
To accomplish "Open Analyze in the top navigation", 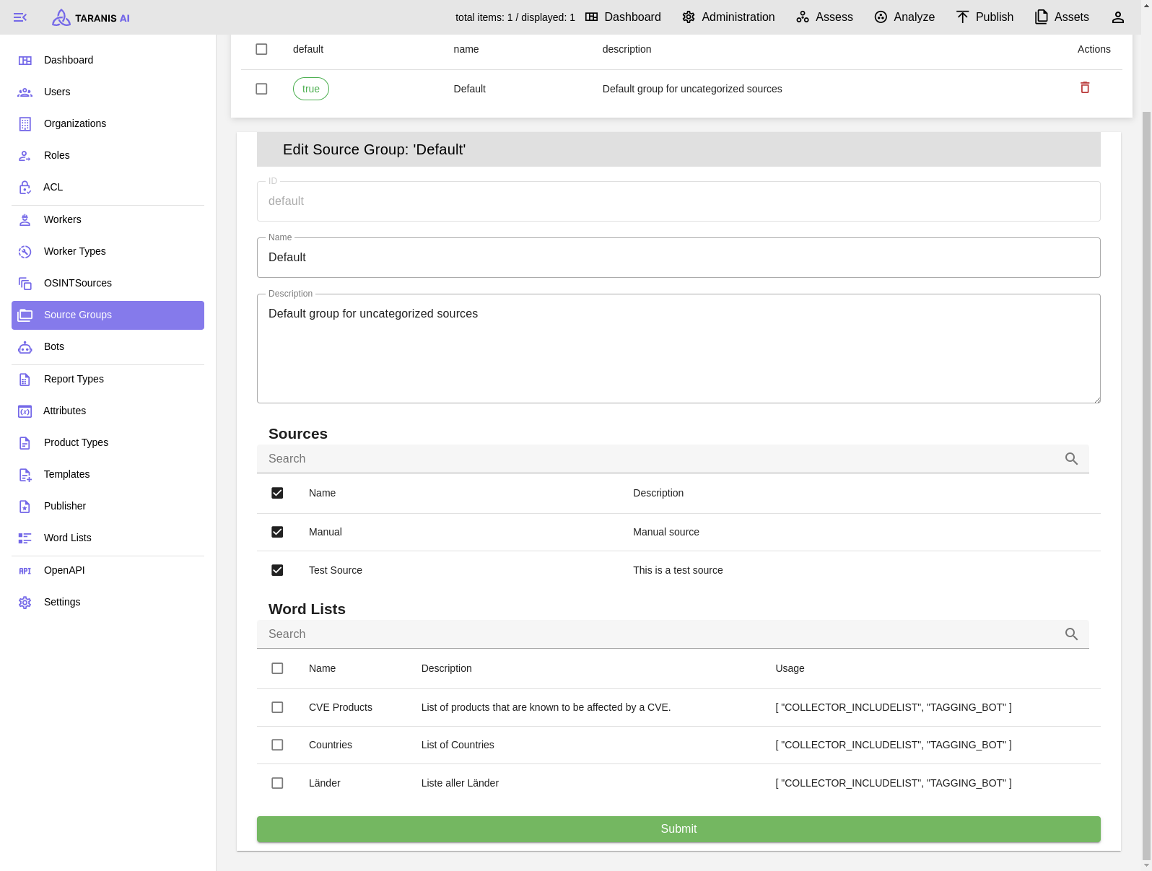I will tap(904, 17).
